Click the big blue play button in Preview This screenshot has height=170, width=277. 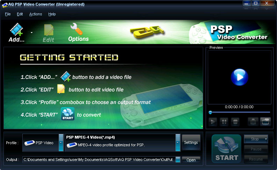click(239, 77)
